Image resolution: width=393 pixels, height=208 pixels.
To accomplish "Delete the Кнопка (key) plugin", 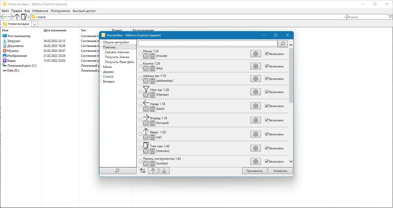I will tap(152, 68).
